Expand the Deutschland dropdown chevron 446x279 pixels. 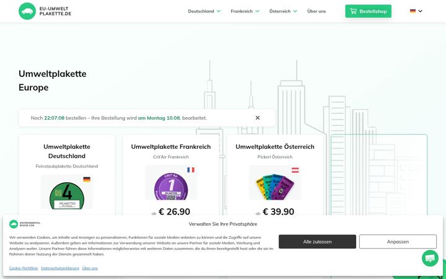[219, 11]
